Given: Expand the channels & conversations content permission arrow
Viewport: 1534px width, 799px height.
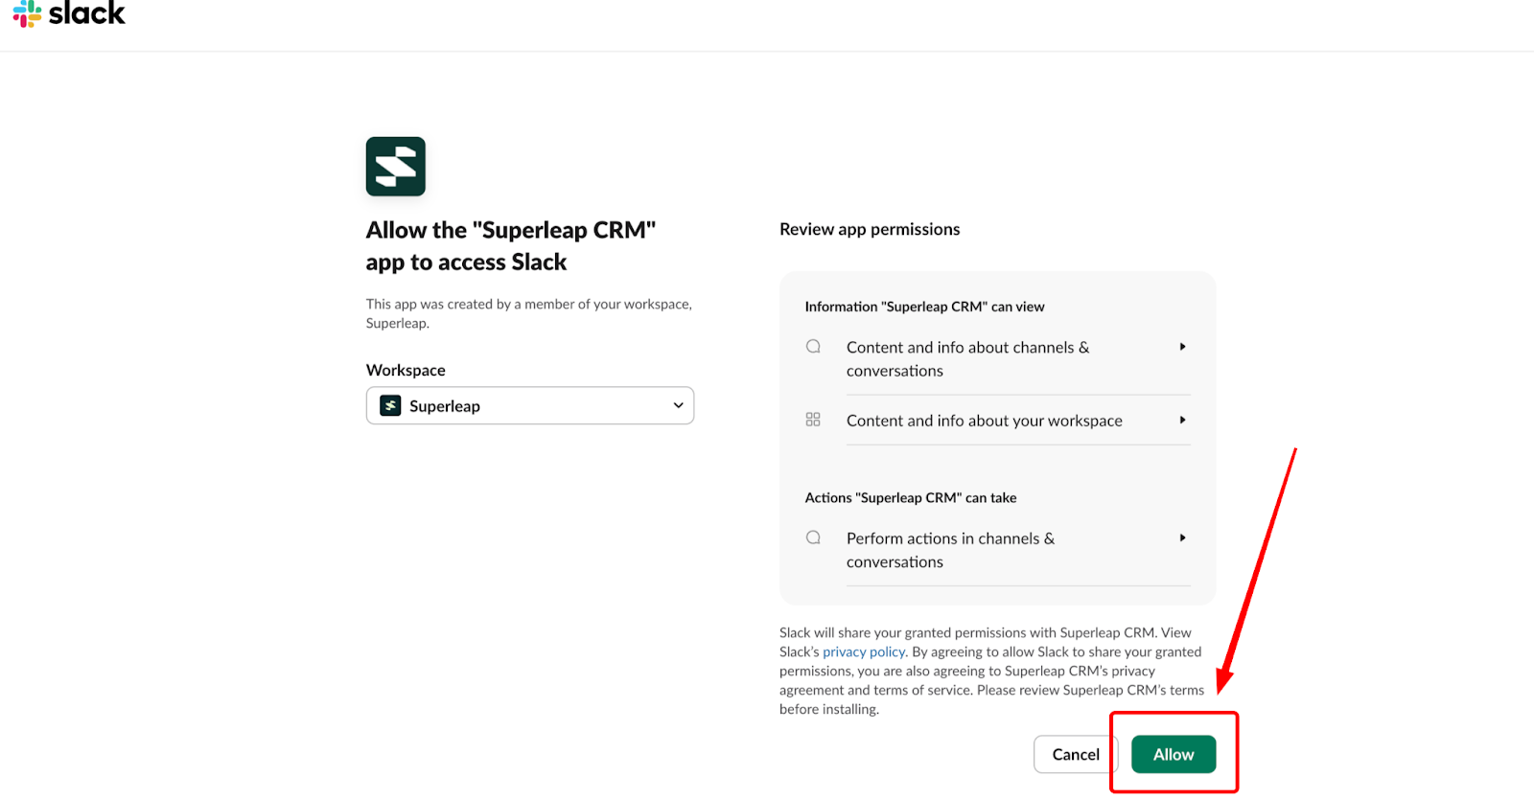Looking at the screenshot, I should (x=1182, y=347).
